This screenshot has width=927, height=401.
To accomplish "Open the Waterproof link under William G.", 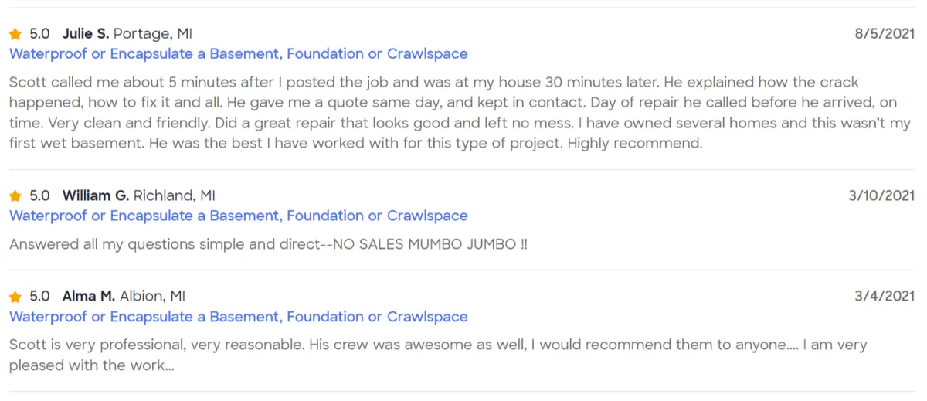I will (x=239, y=216).
